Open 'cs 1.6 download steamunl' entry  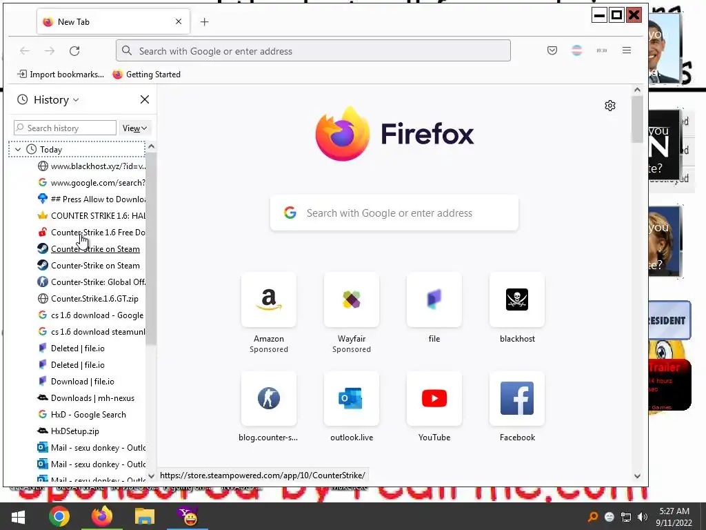(x=92, y=332)
